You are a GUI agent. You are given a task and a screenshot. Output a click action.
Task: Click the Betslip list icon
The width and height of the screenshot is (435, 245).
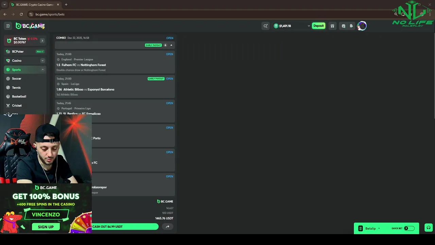pos(361,228)
